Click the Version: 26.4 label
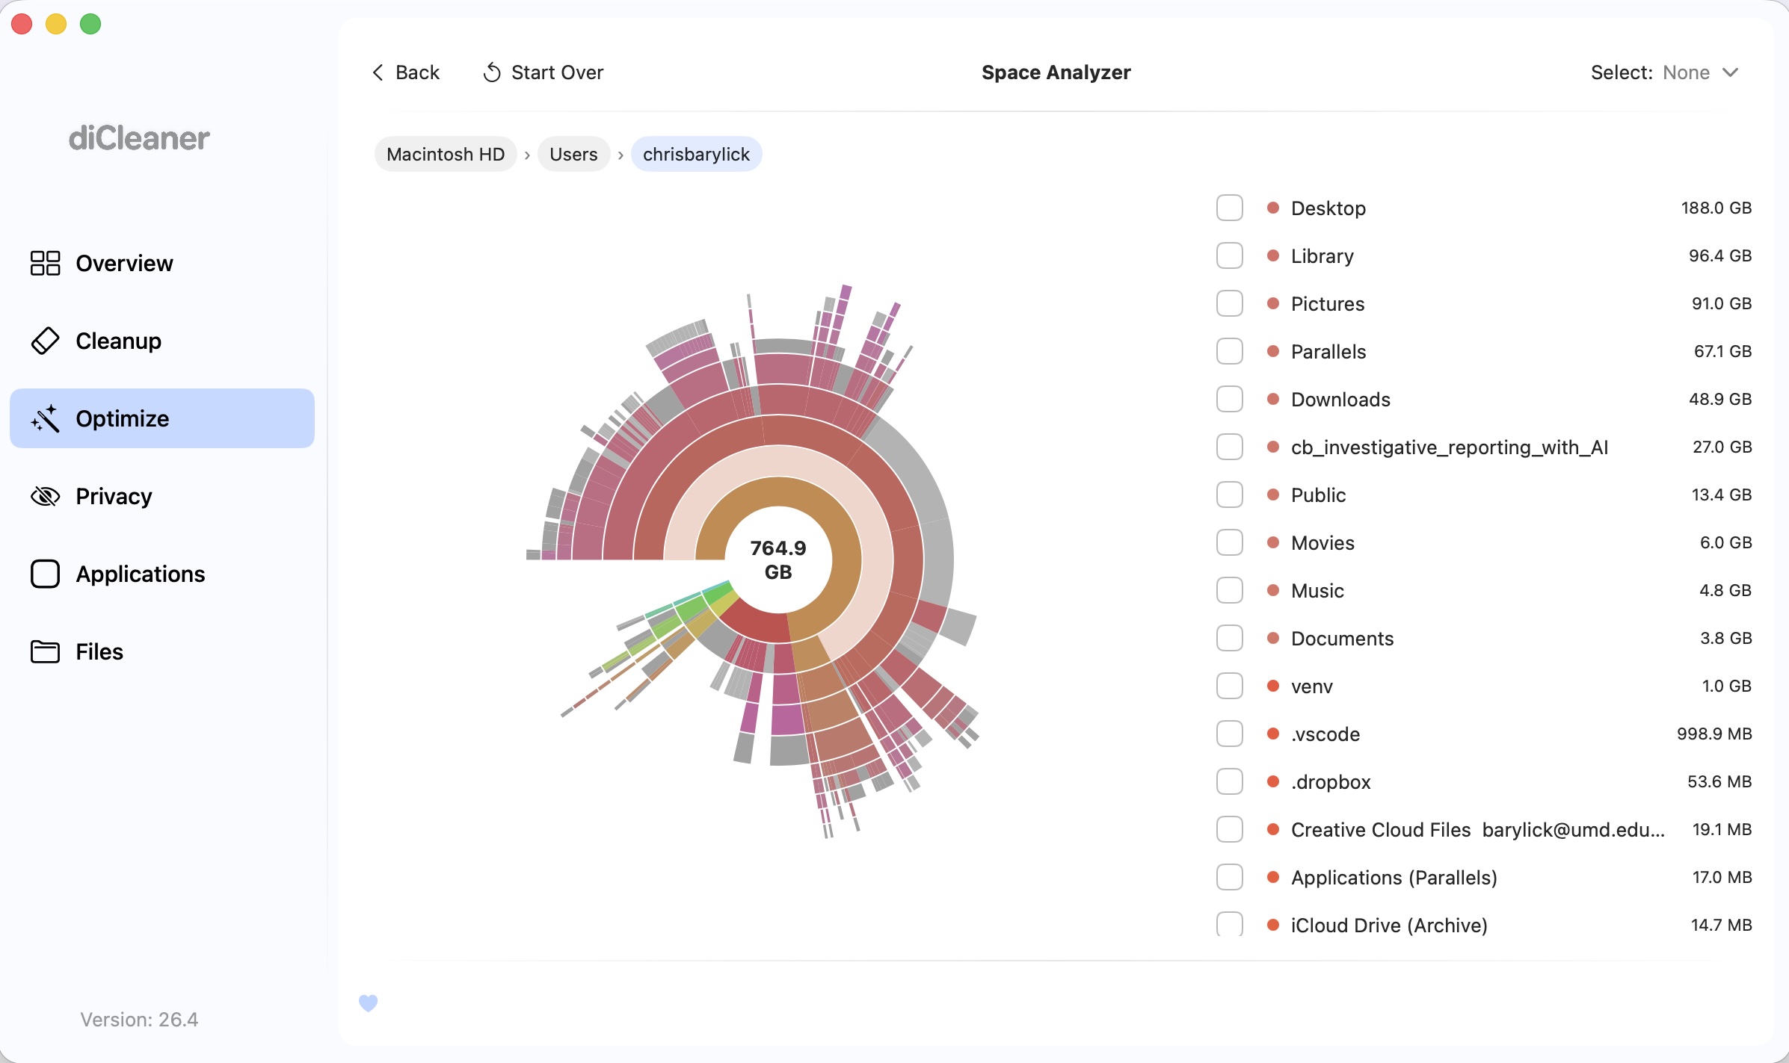1789x1063 pixels. tap(139, 1020)
